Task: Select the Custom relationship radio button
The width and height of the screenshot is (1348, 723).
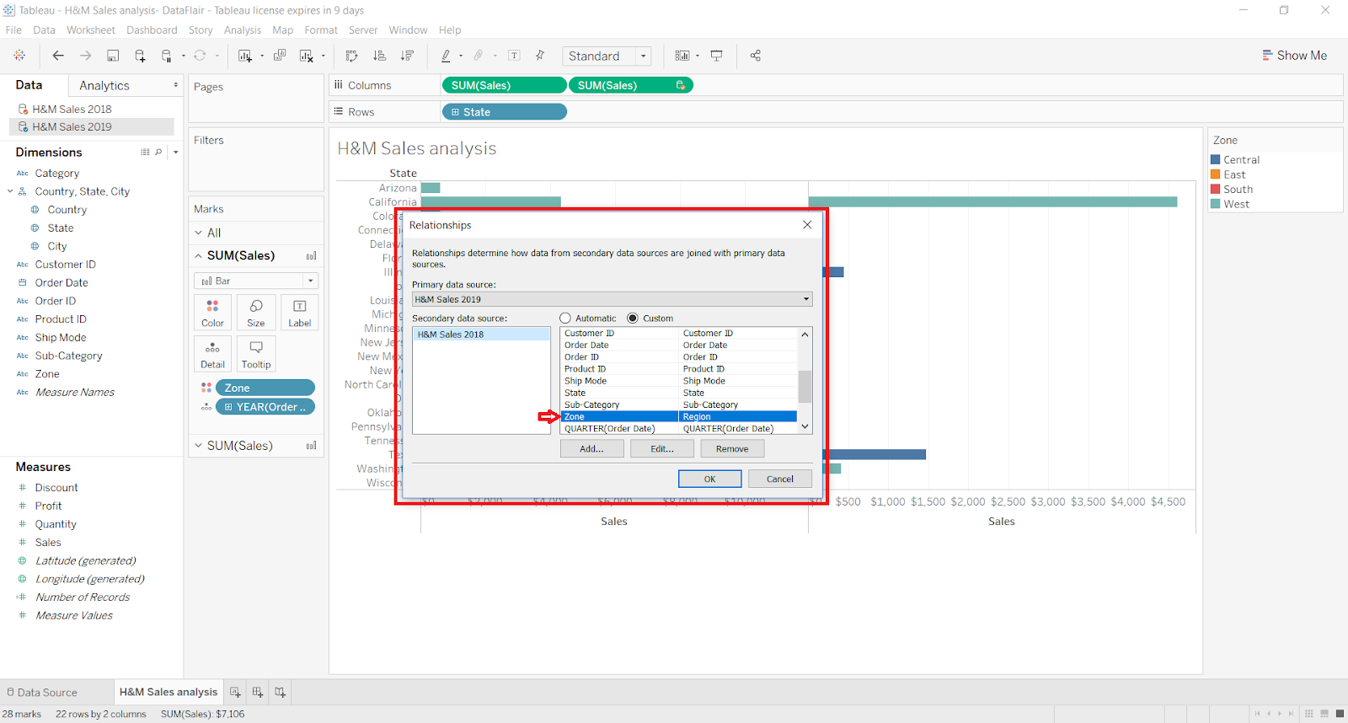Action: pyautogui.click(x=633, y=319)
